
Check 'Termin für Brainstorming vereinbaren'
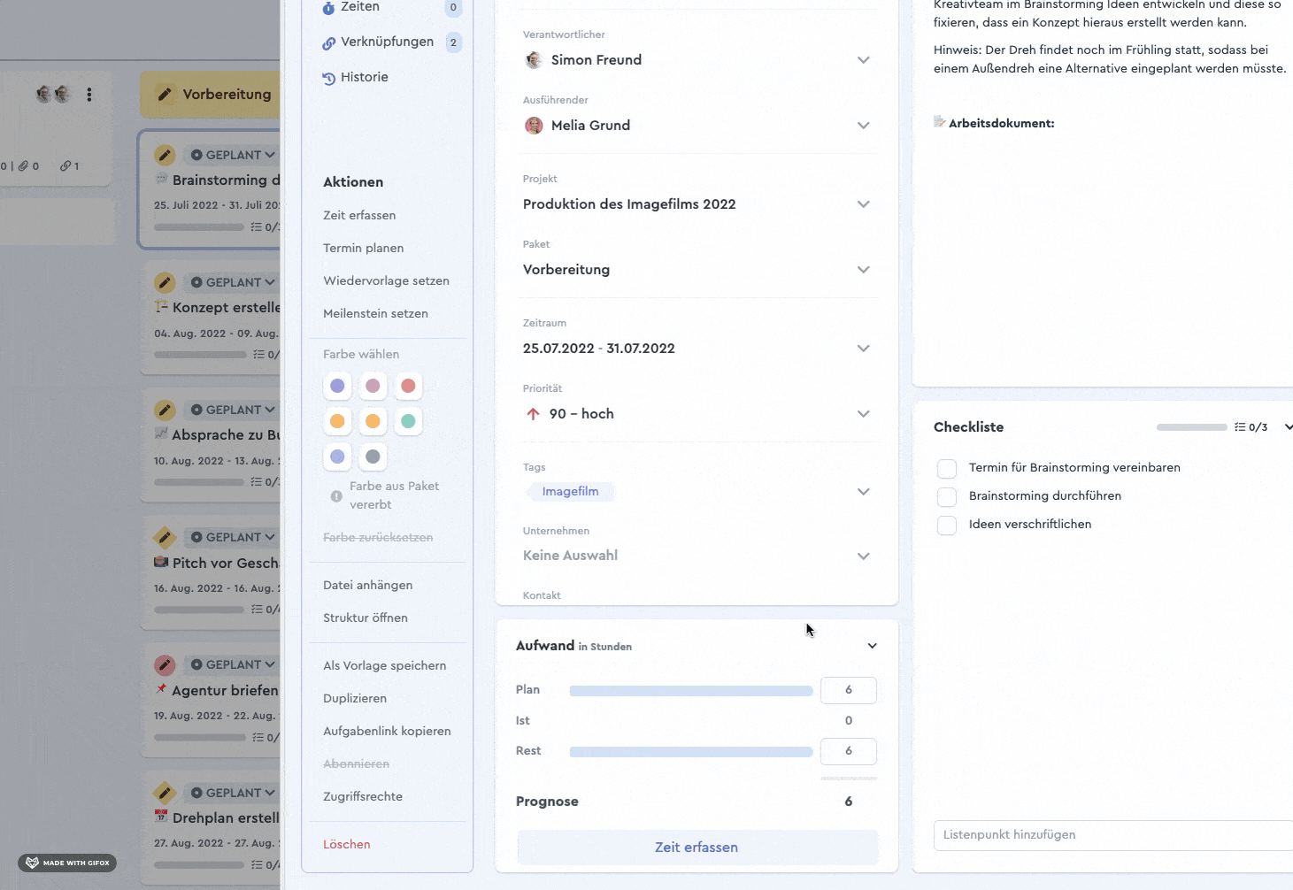click(947, 468)
